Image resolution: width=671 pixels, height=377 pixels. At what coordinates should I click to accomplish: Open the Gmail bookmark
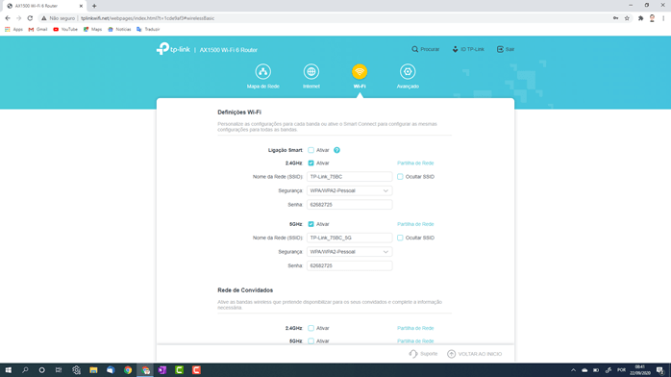(37, 30)
